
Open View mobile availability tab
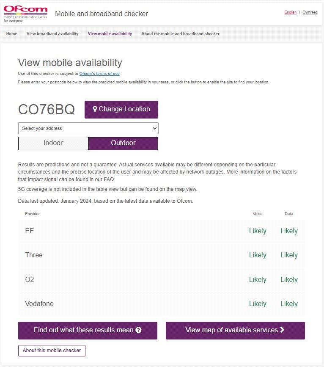(x=110, y=34)
